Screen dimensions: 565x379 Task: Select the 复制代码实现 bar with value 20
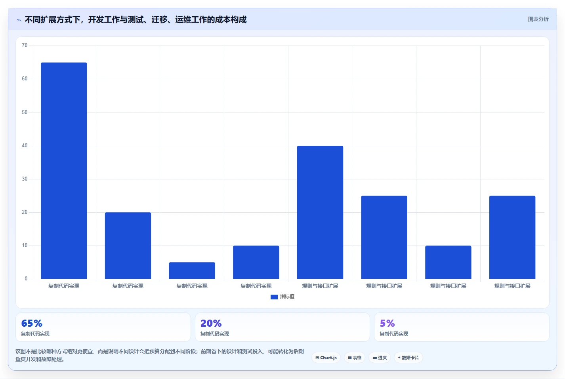click(x=128, y=246)
